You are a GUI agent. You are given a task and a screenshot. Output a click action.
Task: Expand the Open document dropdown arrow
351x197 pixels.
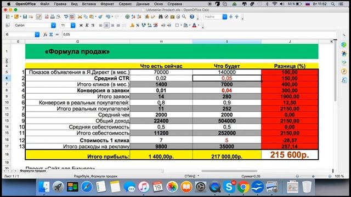coord(20,17)
